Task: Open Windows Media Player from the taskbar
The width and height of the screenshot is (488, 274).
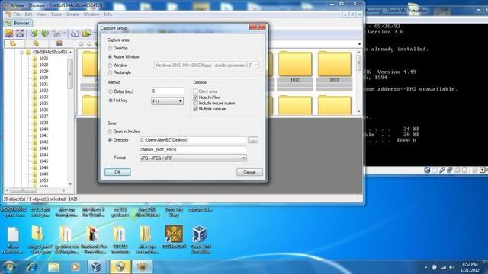Action: (75, 267)
